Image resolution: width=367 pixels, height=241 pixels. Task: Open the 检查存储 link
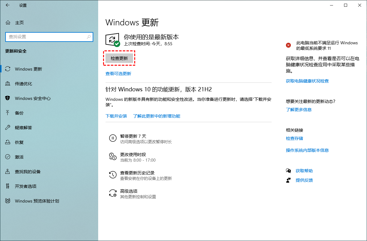[295, 138]
